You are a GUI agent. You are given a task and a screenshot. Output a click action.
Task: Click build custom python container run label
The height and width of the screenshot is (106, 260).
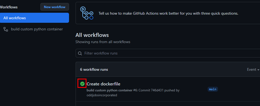tap(109, 90)
